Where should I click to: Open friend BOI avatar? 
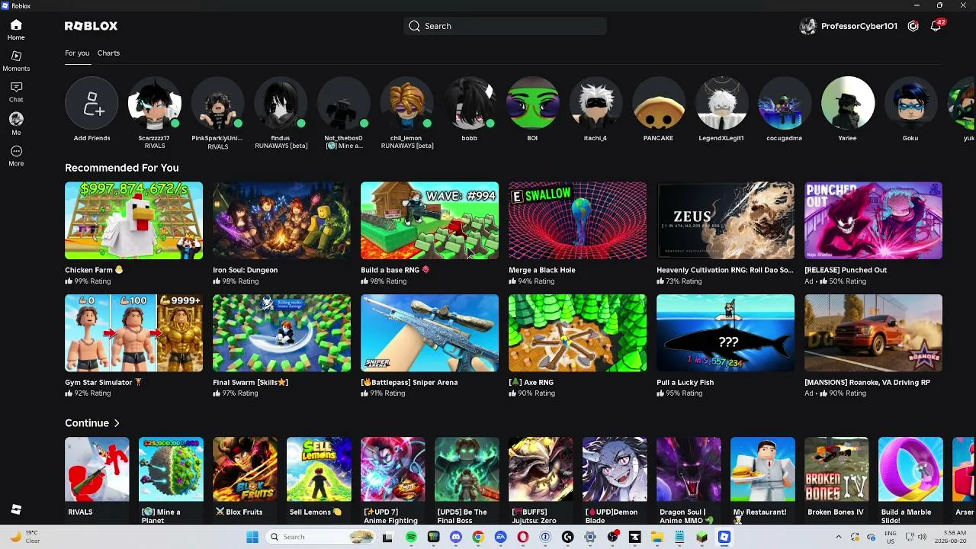(532, 103)
